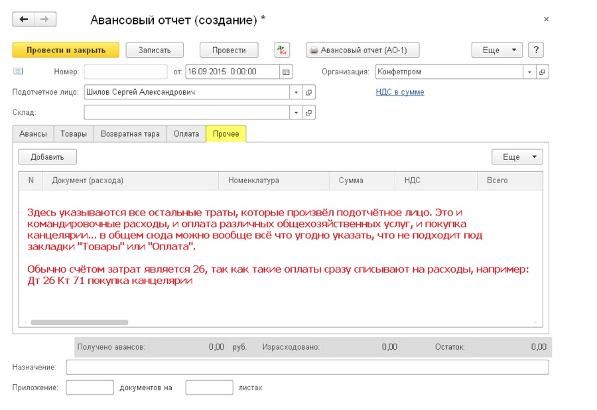Click the НДС column header

436,180
